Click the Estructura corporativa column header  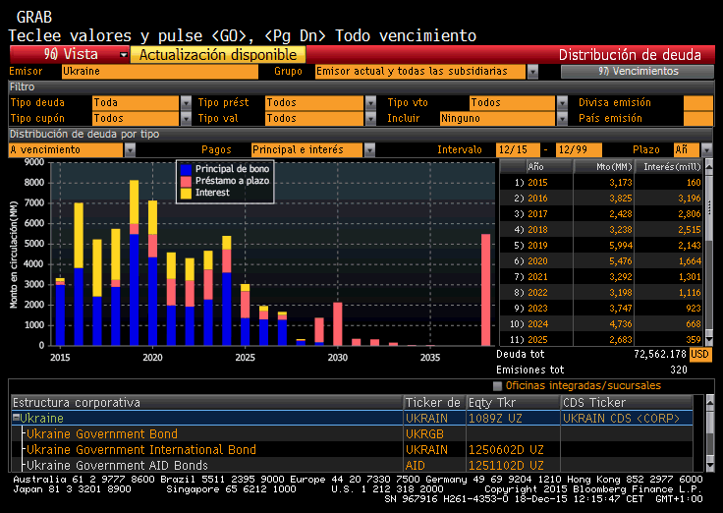pyautogui.click(x=207, y=403)
